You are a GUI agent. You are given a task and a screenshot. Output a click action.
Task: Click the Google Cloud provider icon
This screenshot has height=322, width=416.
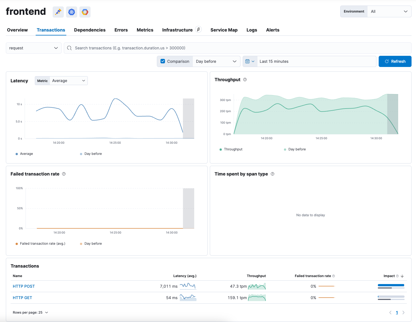85,12
